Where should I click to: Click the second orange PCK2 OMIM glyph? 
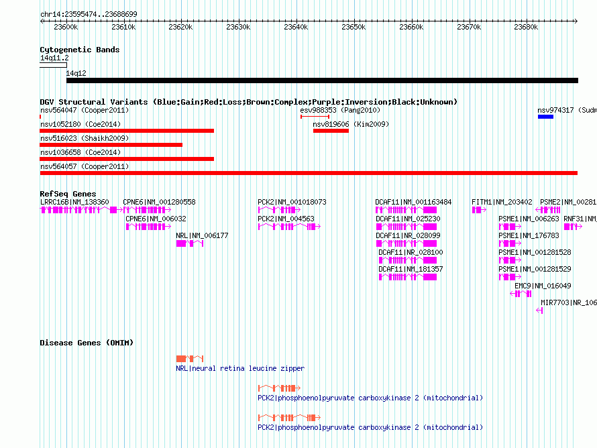click(x=289, y=418)
